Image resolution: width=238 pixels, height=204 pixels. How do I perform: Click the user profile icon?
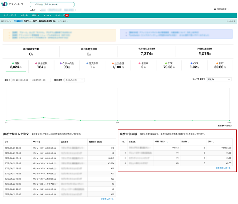[215, 9]
